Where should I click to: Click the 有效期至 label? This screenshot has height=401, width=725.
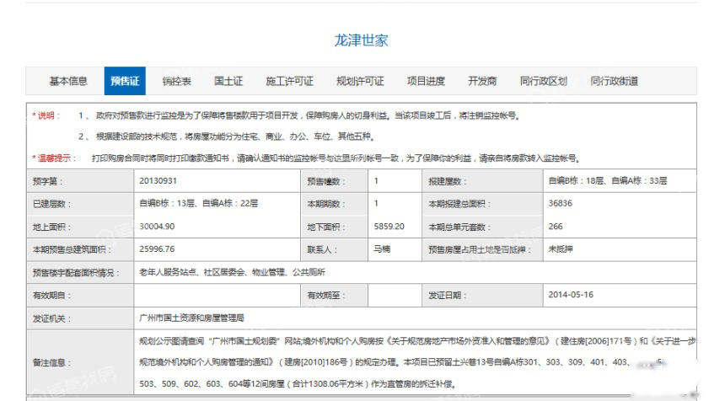[x=326, y=296]
